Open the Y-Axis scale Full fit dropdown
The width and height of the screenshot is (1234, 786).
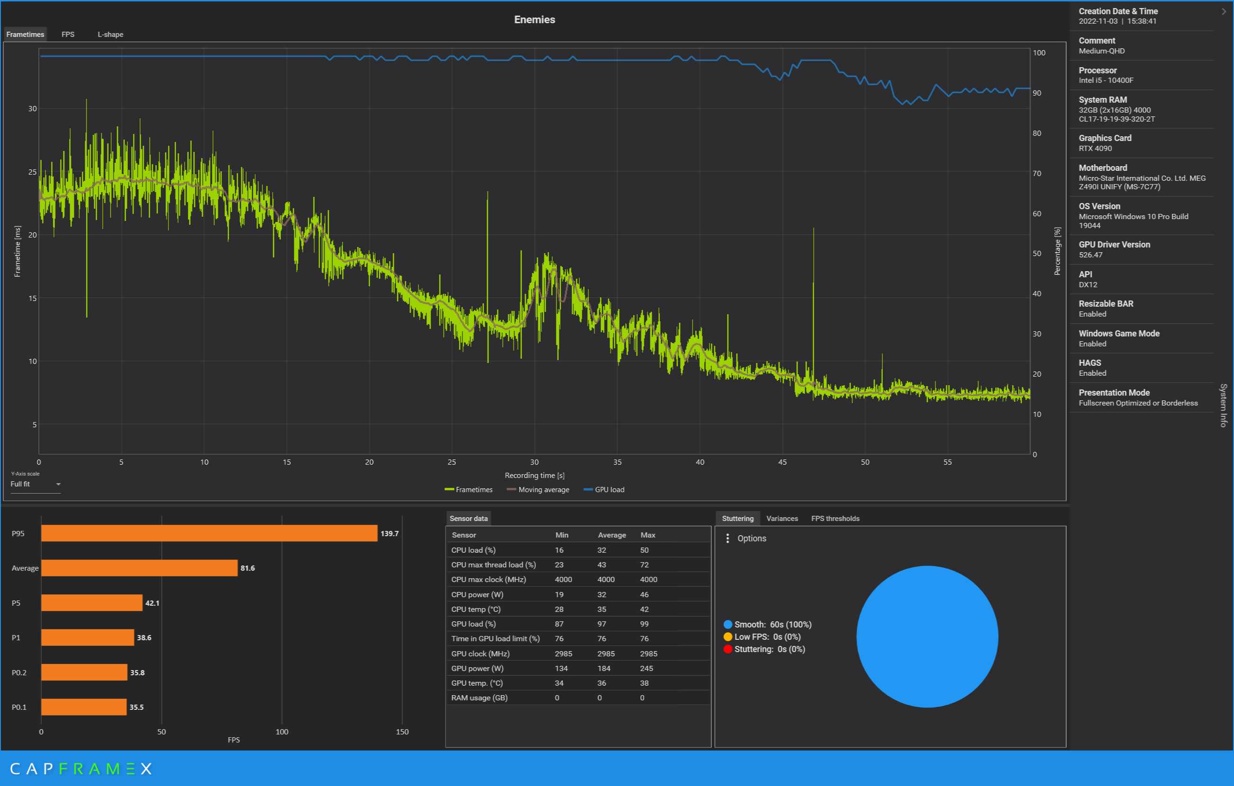(x=36, y=484)
